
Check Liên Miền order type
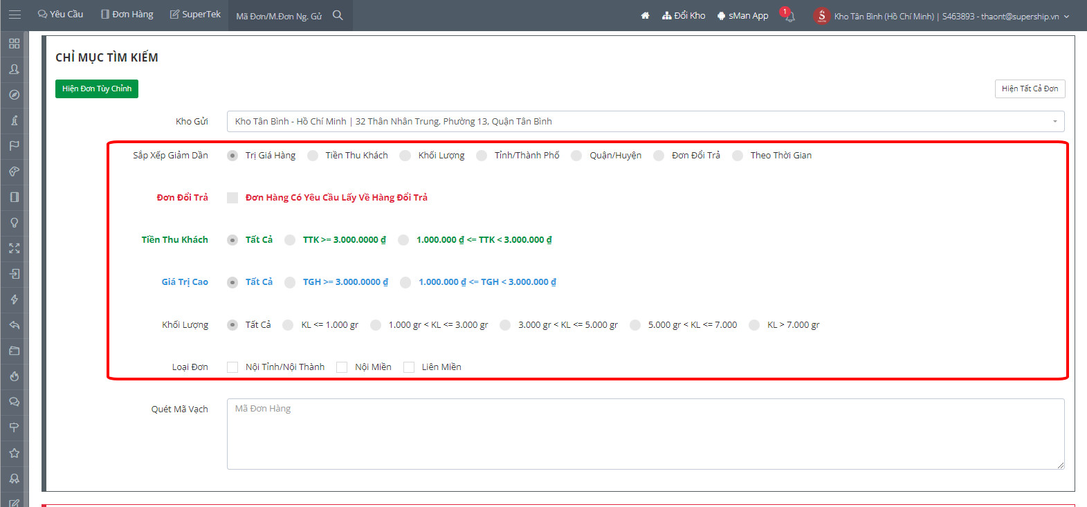pos(409,367)
